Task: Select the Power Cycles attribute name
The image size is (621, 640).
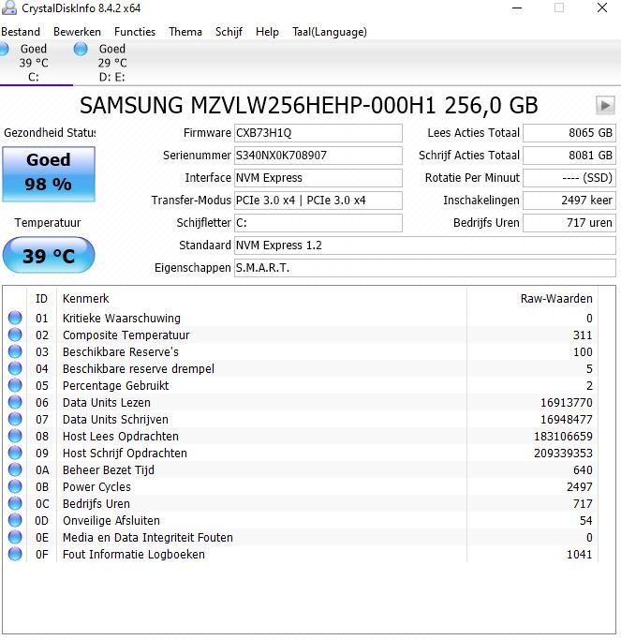Action: [96, 486]
